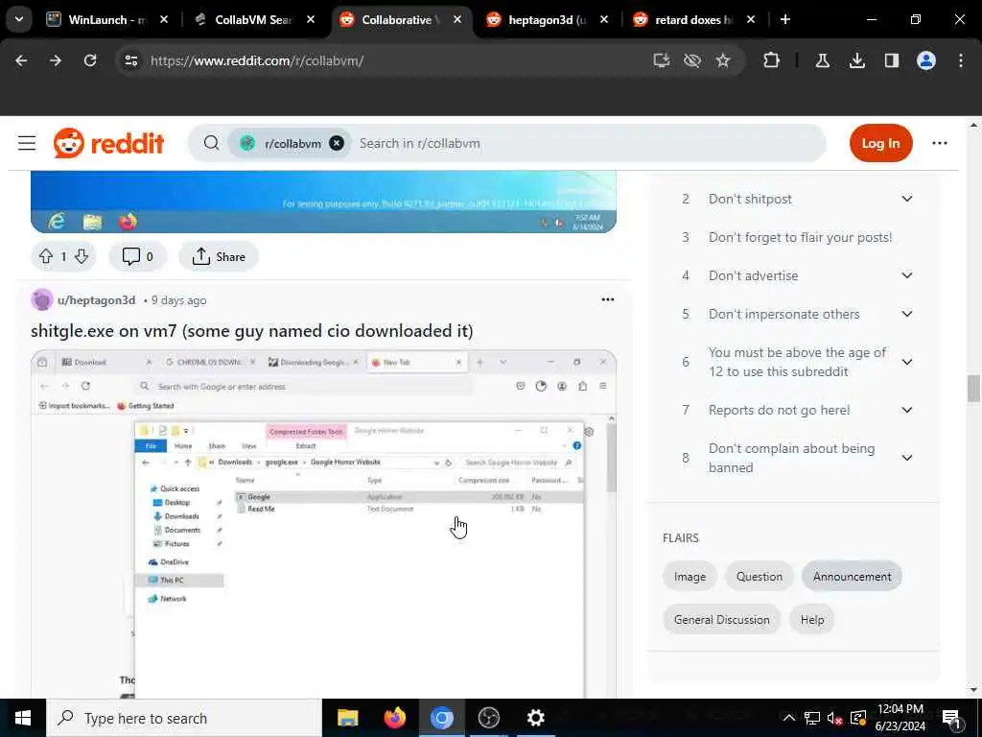Share the post via the Share button
This screenshot has width=982, height=737.
click(219, 256)
